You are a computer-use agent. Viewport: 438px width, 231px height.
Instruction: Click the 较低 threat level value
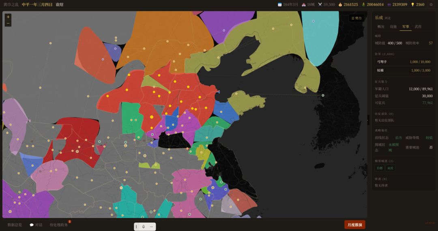point(429,137)
